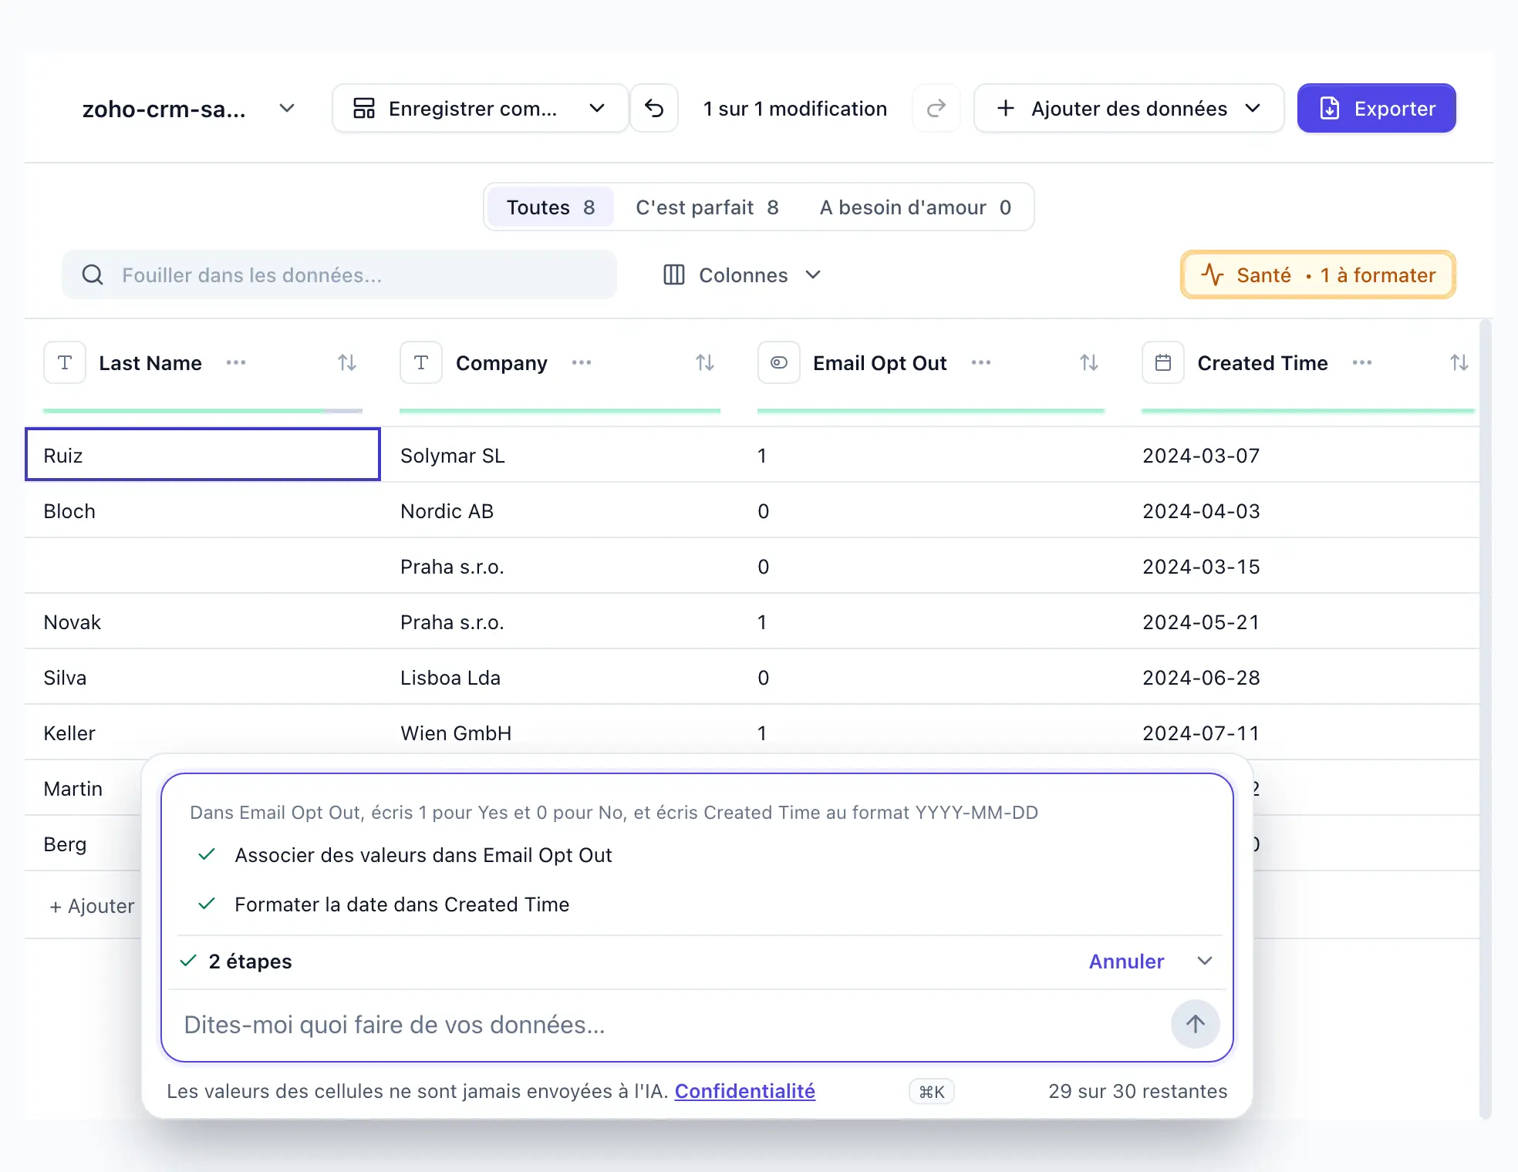Click the Exporter button
Image resolution: width=1518 pixels, height=1172 pixels.
(1377, 108)
